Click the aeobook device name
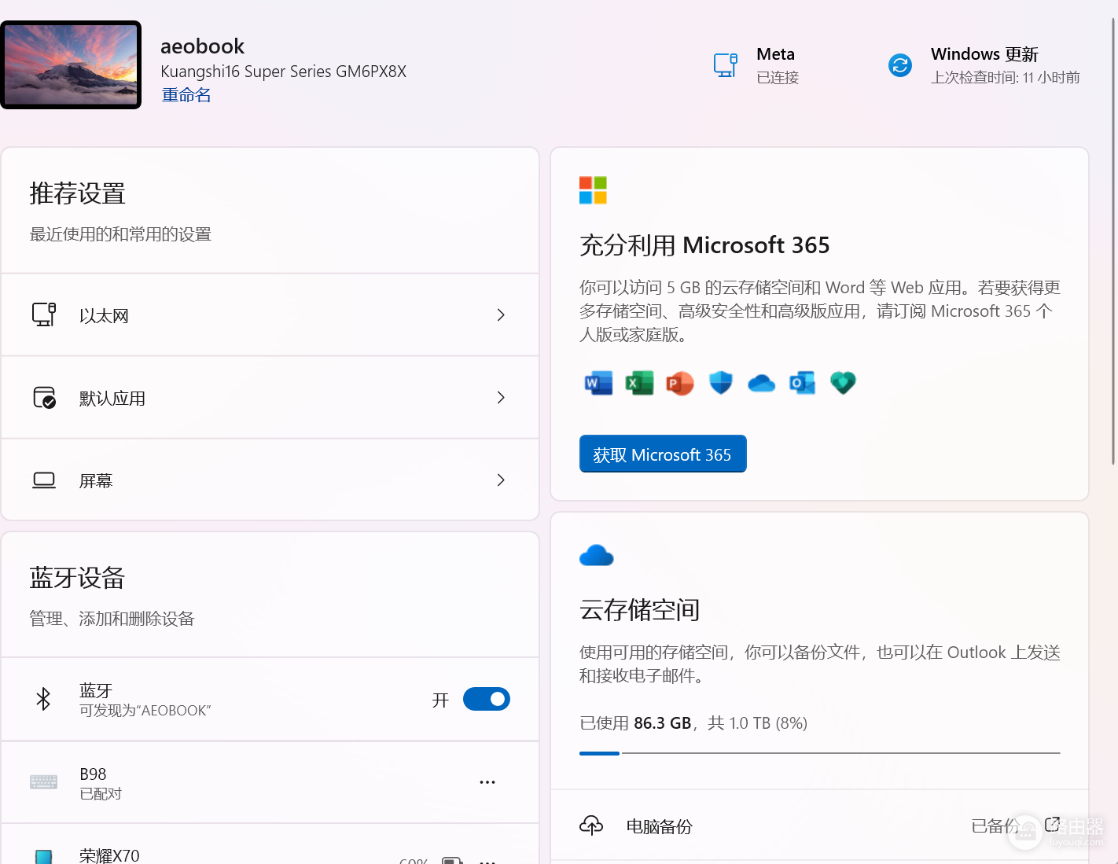1118x864 pixels. pyautogui.click(x=202, y=46)
